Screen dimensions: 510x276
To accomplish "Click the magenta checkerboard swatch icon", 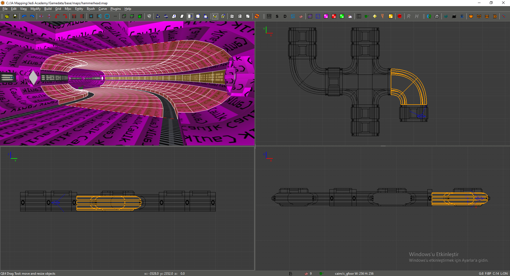I will (326, 16).
